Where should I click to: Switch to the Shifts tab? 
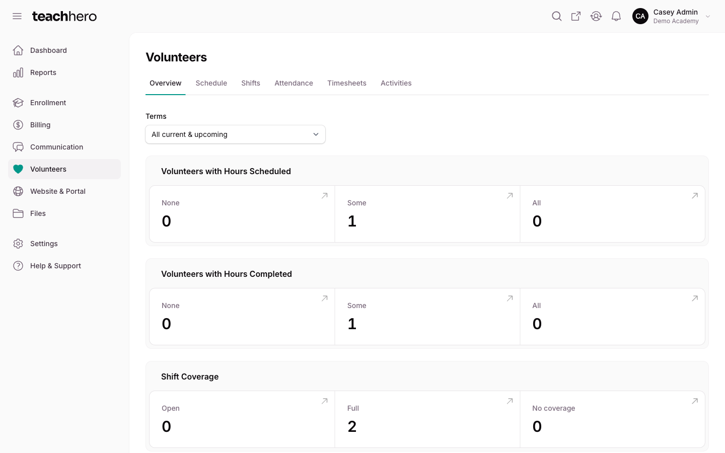tap(251, 83)
